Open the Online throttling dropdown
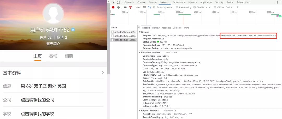The height and width of the screenshot is (119, 282). [x=232, y=7]
